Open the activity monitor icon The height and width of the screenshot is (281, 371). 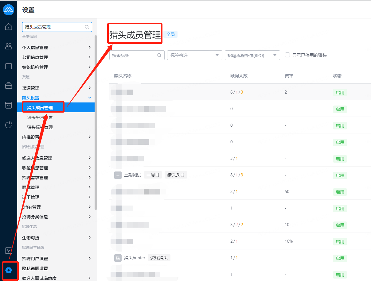pyautogui.click(x=9, y=251)
